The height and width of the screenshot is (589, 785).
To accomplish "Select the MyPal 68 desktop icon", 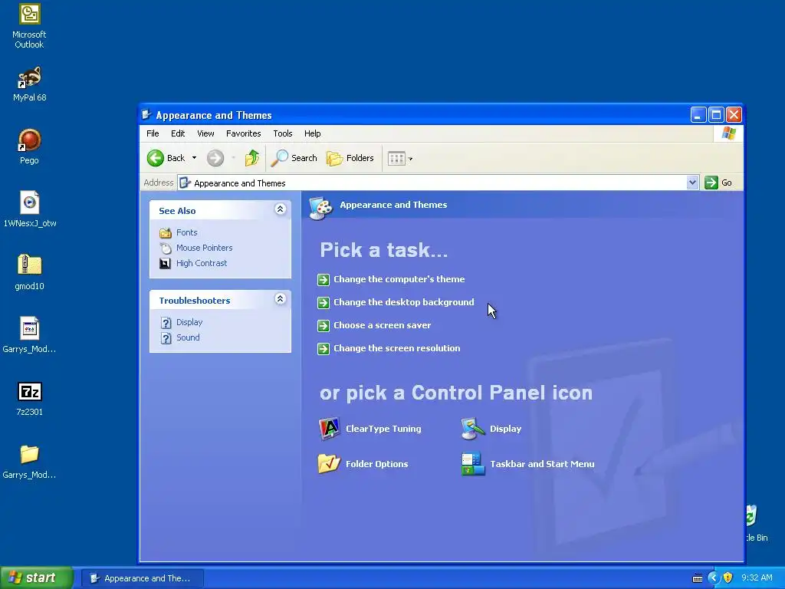I will click(x=30, y=84).
